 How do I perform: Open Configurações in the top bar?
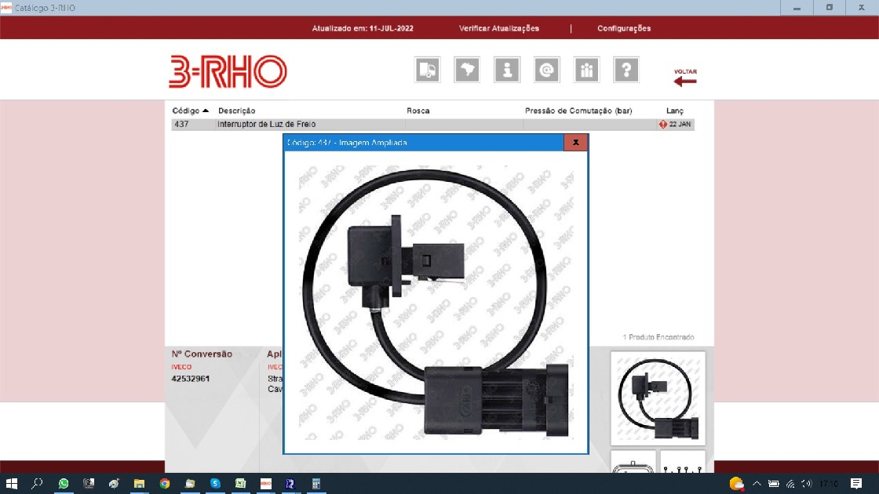pyautogui.click(x=624, y=28)
